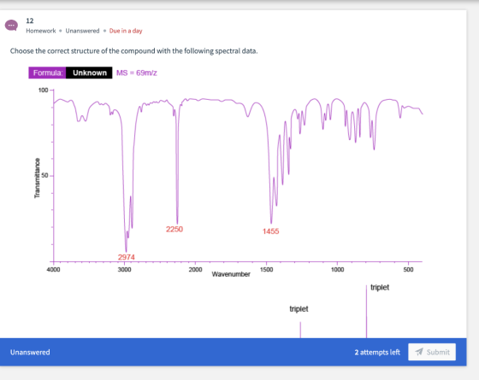Click the purple Formula label
Screen dimensions: 479x380
pyautogui.click(x=47, y=73)
